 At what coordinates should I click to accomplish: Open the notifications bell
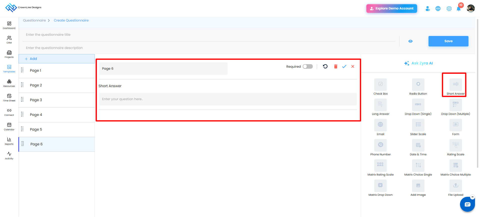point(459,8)
